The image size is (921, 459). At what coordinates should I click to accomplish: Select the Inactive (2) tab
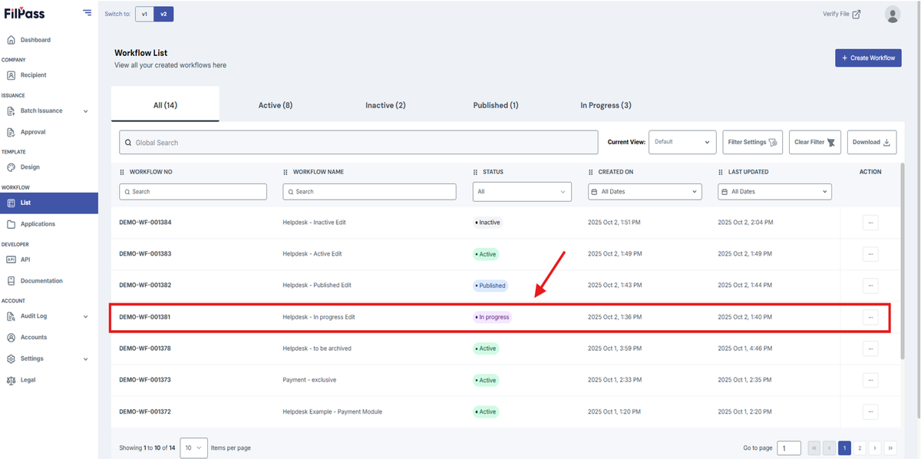click(385, 105)
